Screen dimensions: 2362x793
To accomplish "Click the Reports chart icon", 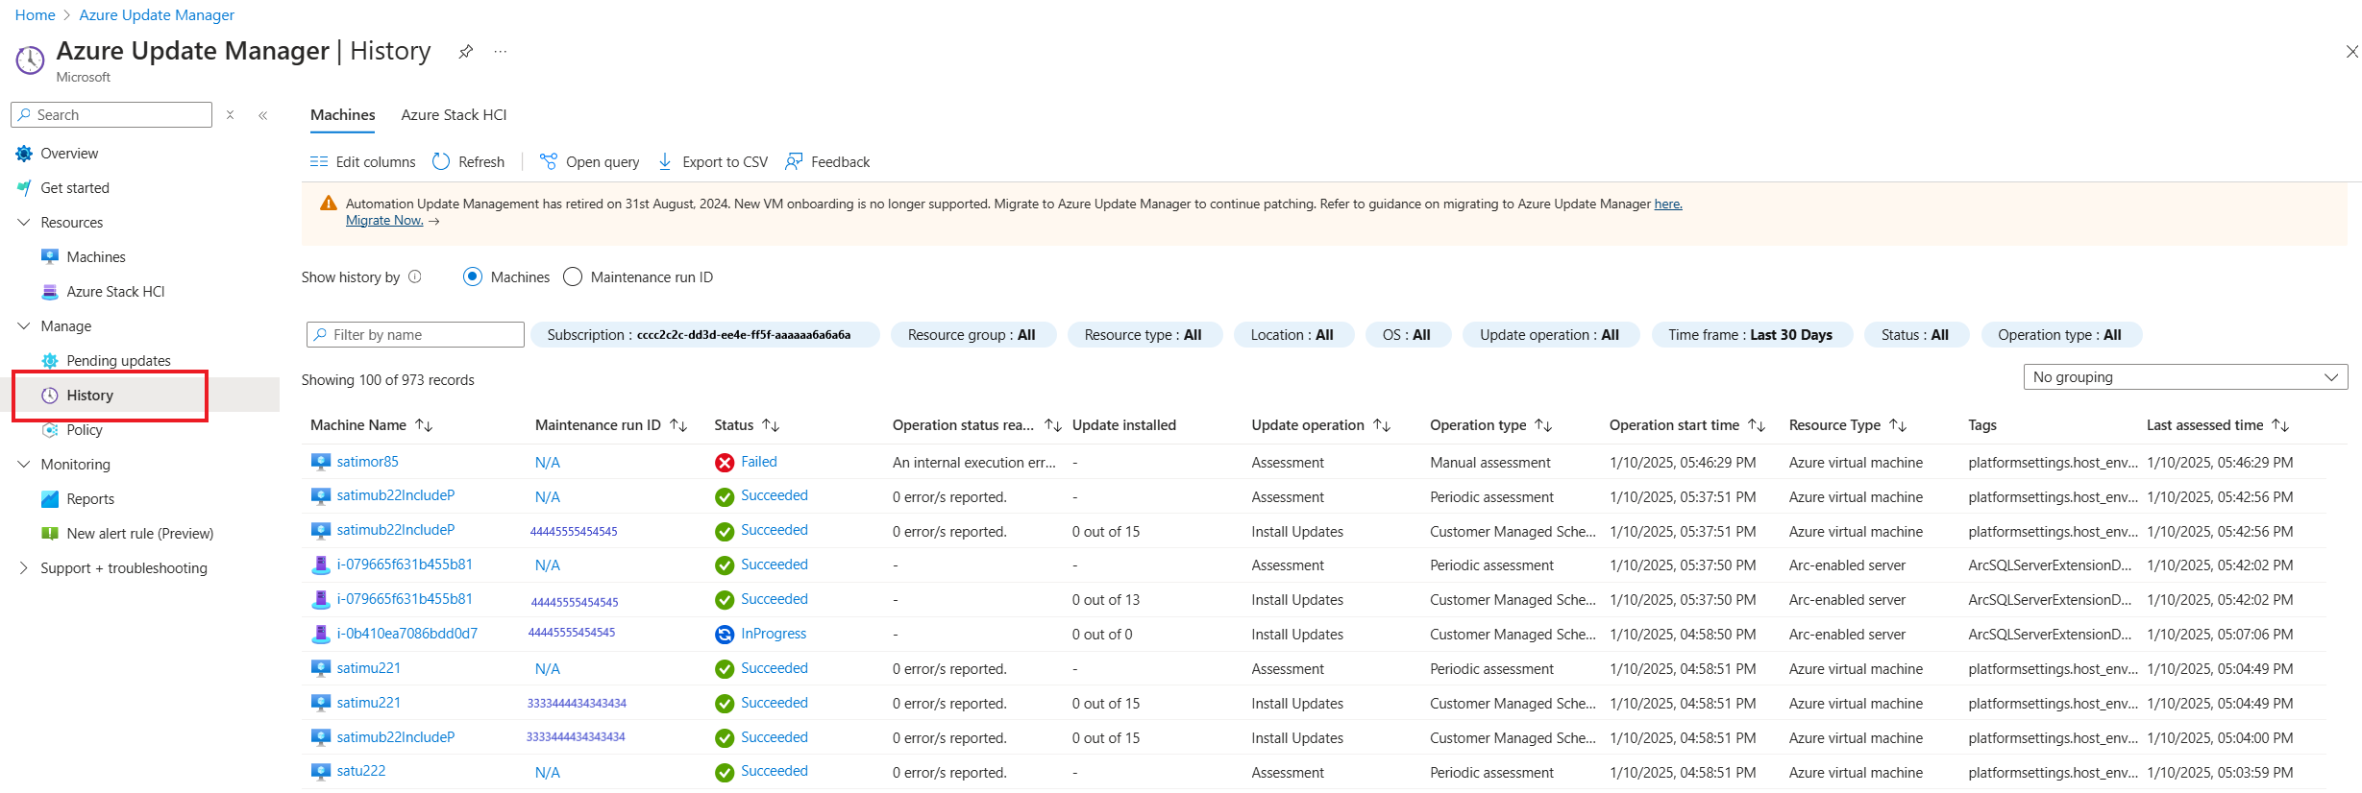I will tap(50, 499).
